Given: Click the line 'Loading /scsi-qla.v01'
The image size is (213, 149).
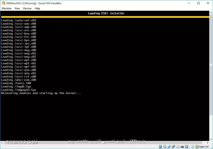Looking at the screenshot, I should coord(19,73).
